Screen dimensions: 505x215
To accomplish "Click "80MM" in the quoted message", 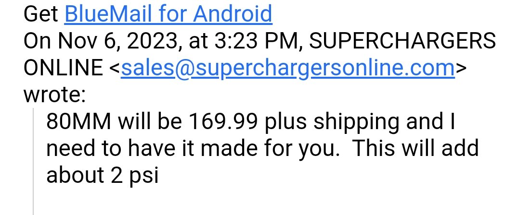I will click(x=79, y=121).
